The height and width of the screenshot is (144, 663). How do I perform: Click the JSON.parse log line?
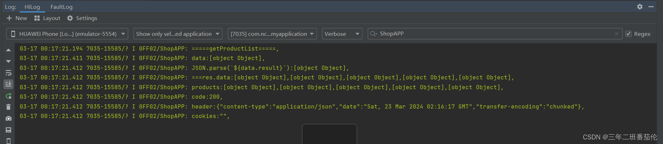coord(184,68)
